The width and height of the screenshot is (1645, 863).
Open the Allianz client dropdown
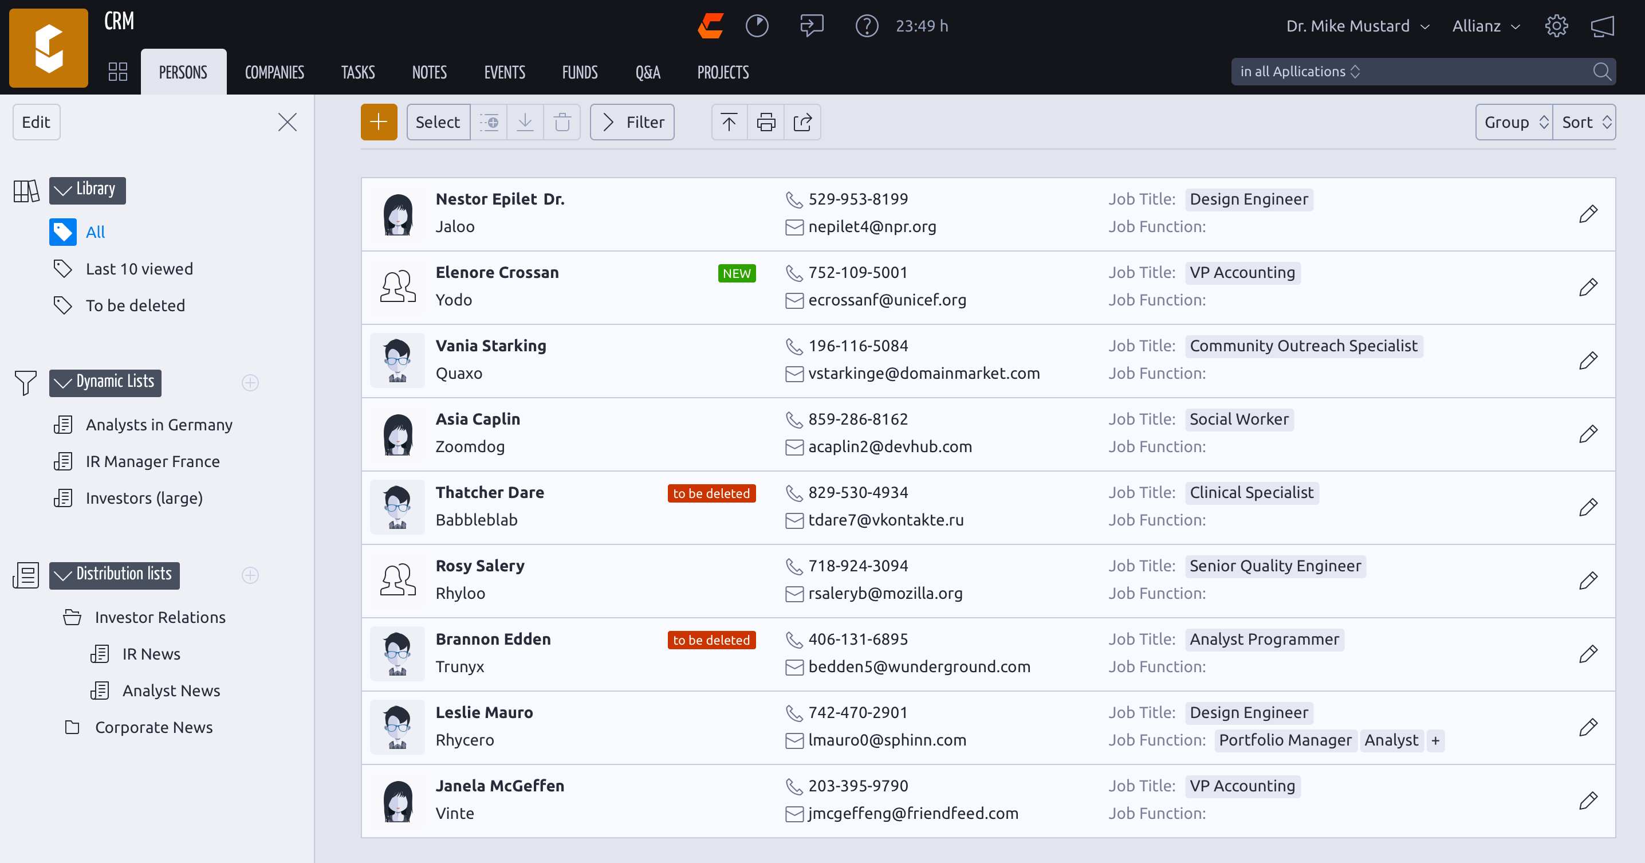(1486, 26)
